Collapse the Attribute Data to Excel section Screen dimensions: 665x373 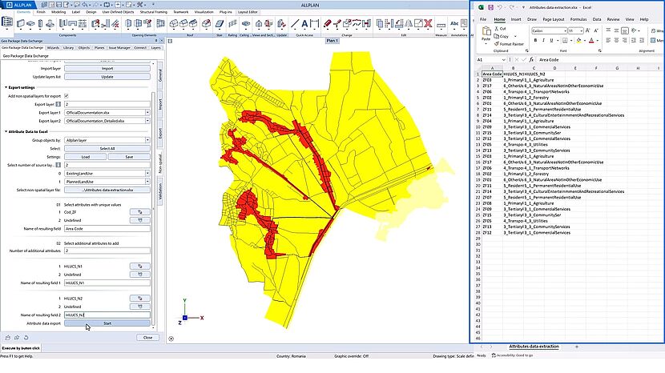click(6, 130)
